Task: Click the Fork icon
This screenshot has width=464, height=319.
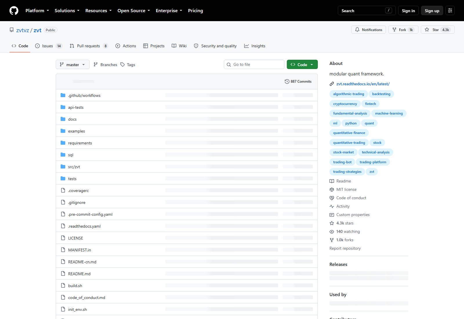Action: pos(394,30)
